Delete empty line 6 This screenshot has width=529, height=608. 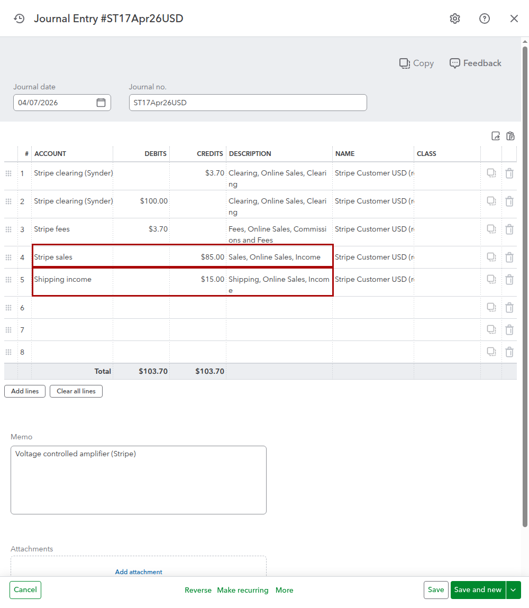[x=509, y=308]
